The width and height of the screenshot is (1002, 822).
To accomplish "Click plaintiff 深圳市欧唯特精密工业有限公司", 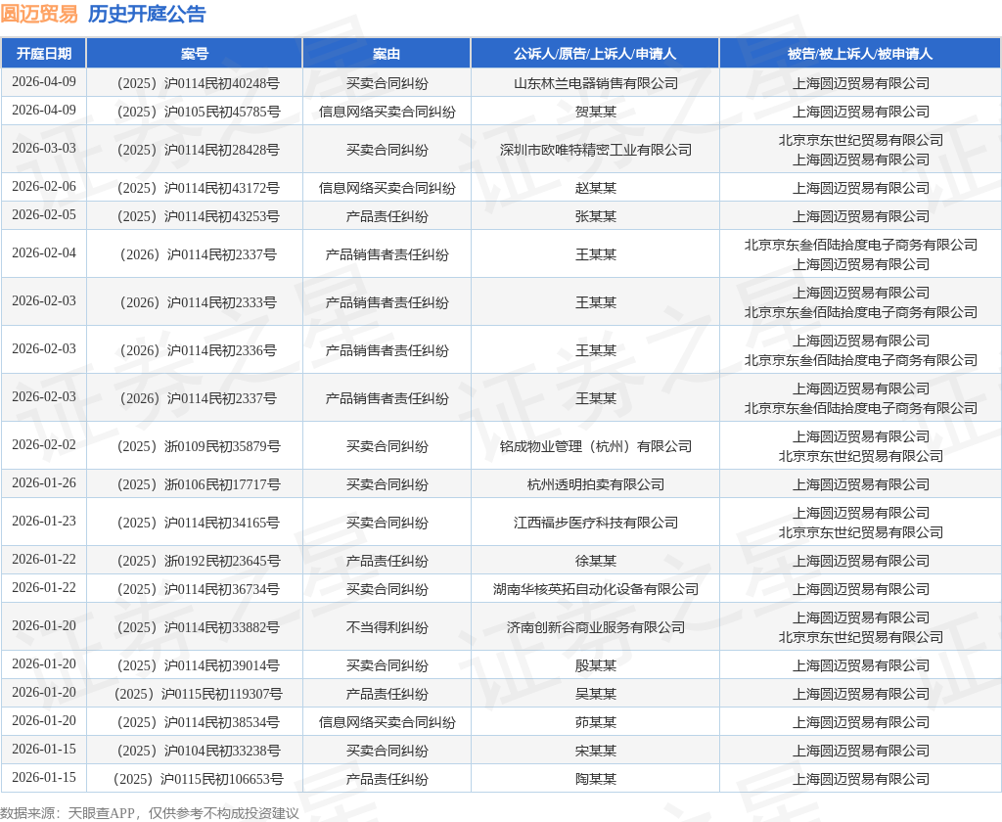I will coord(596,150).
